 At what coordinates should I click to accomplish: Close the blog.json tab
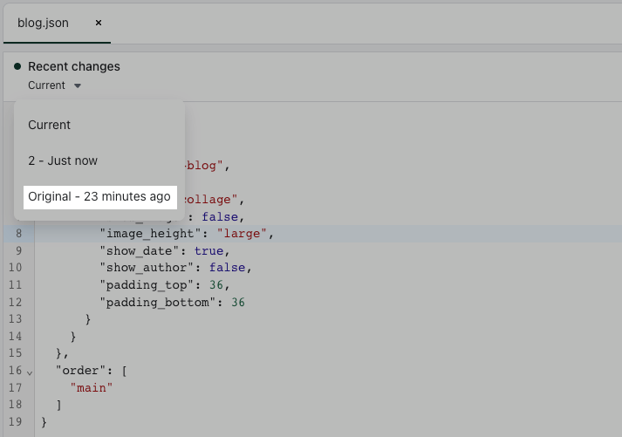click(98, 23)
